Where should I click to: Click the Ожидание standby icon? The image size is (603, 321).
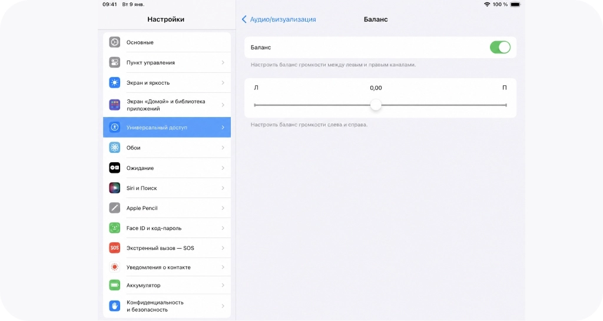[x=115, y=168]
